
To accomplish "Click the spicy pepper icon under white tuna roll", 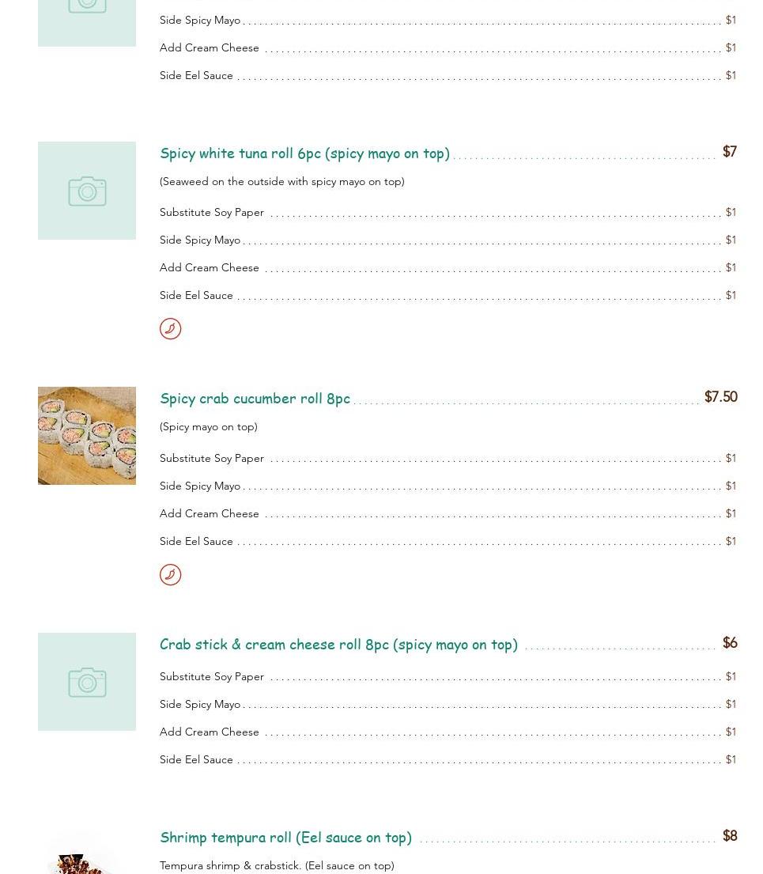I will 170,329.
